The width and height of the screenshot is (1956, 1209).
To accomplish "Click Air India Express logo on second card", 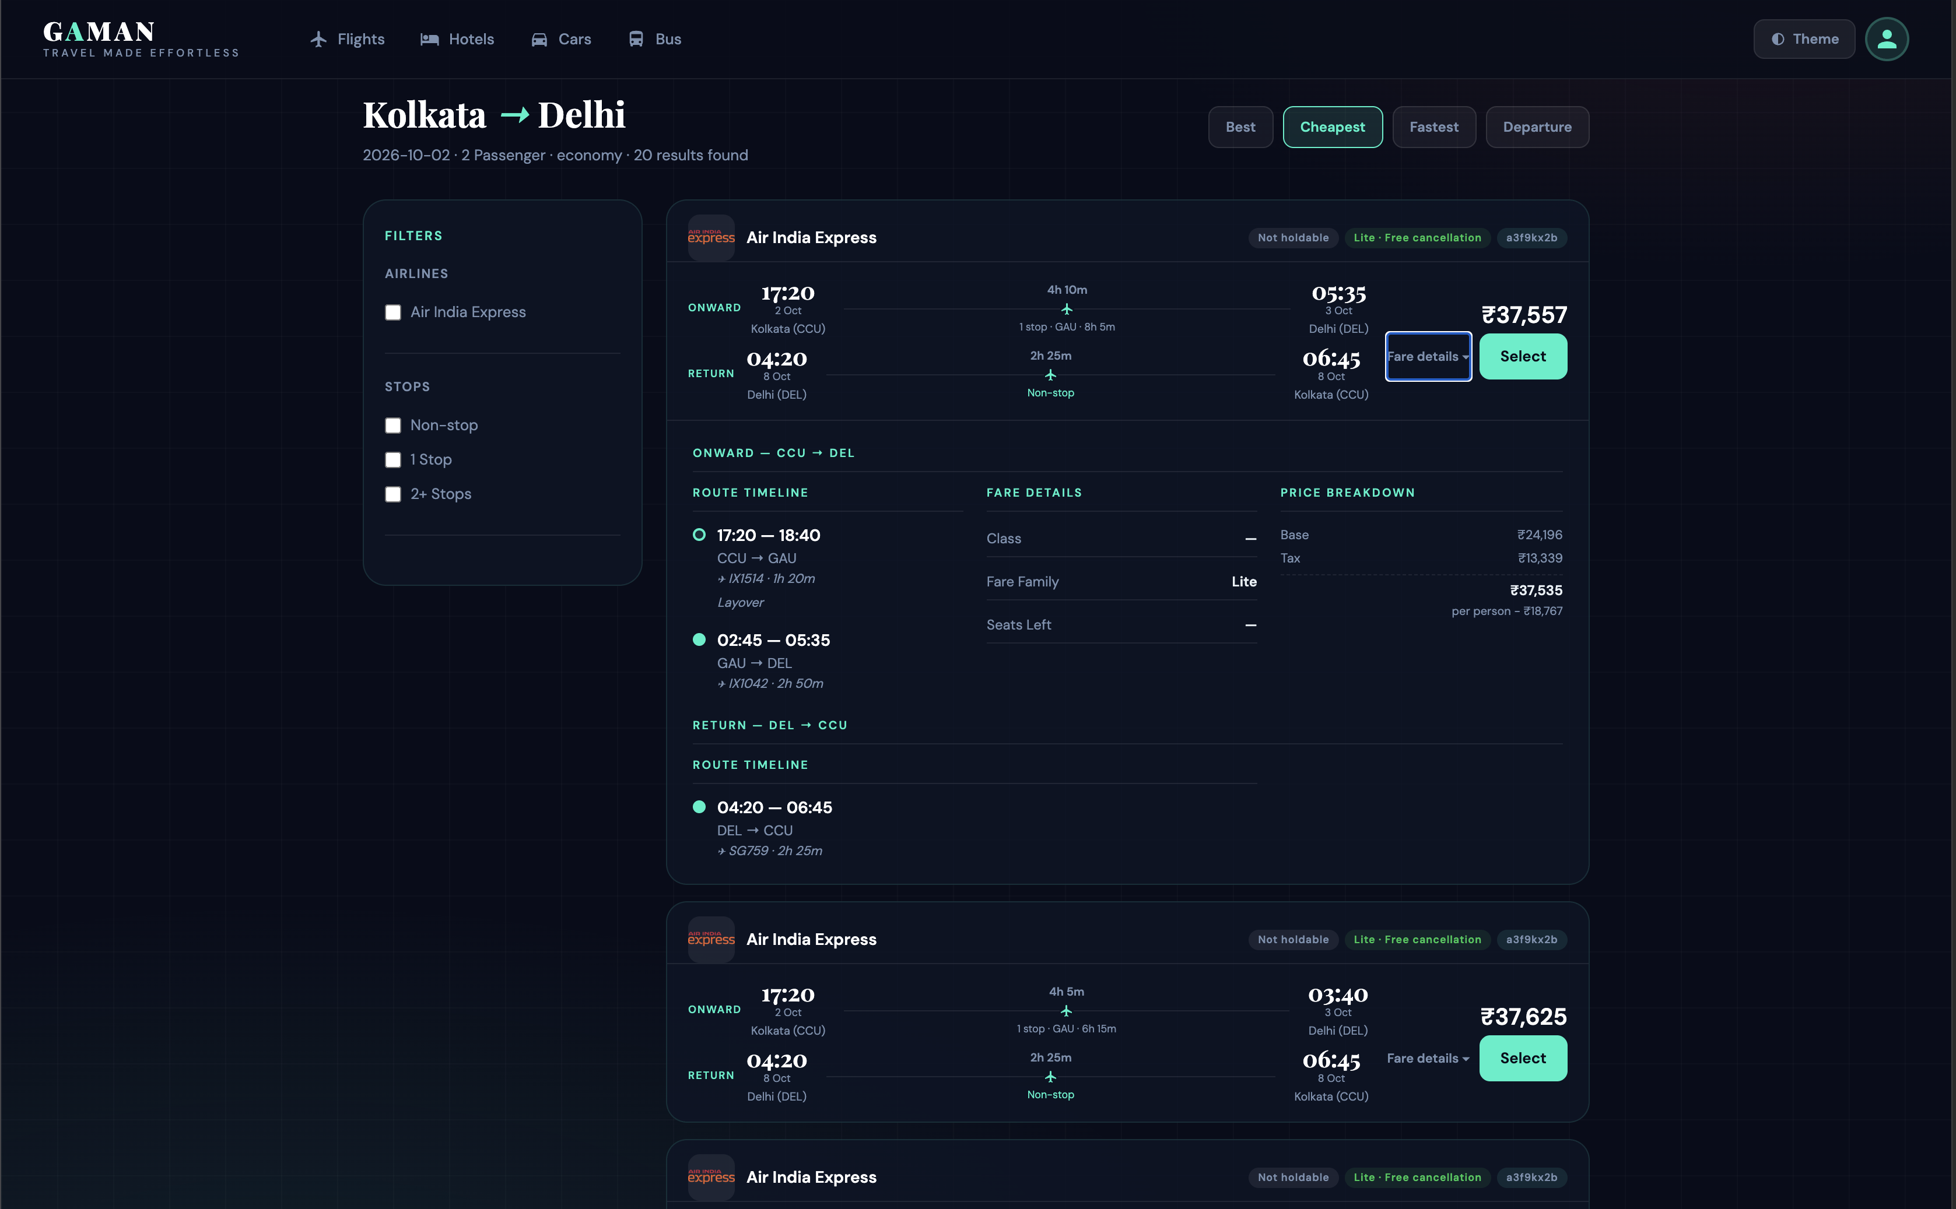I will tap(711, 940).
